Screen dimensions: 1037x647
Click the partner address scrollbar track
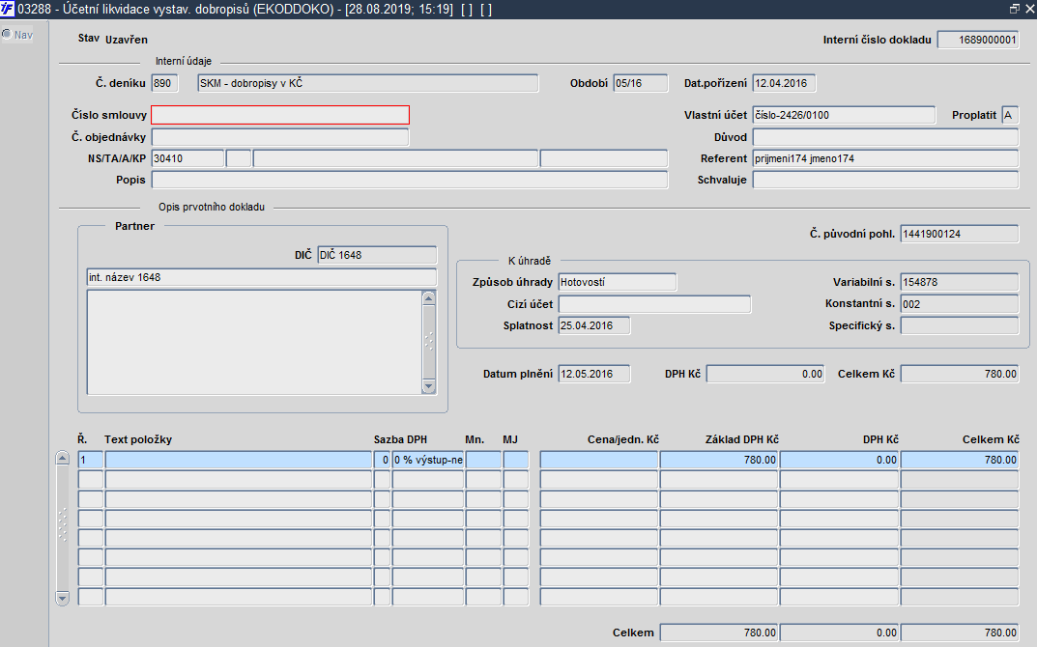428,343
